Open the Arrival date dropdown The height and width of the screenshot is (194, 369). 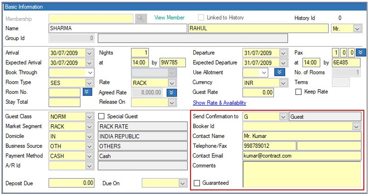tap(89, 53)
